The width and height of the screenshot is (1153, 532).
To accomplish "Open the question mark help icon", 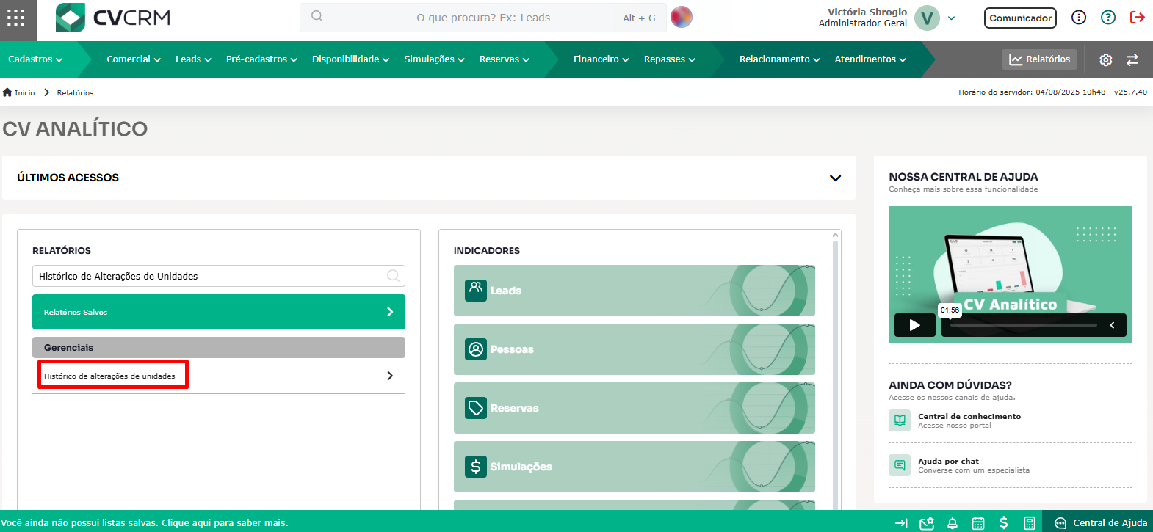I will 1108,18.
